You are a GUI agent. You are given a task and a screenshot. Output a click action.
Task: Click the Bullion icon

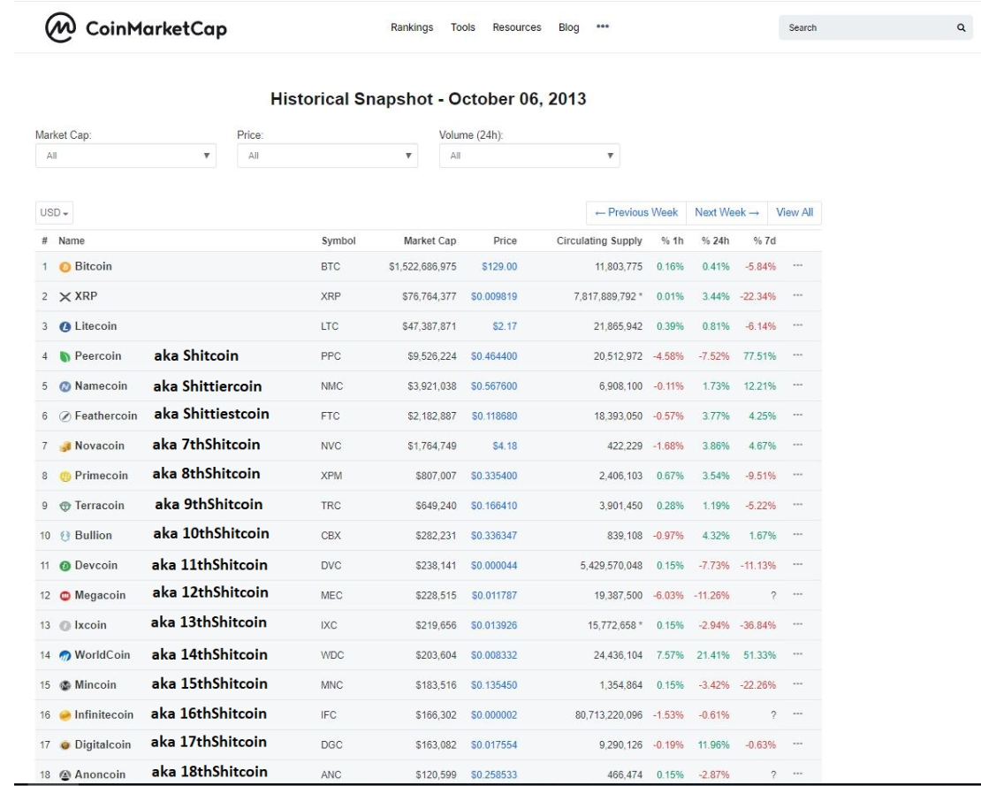(65, 536)
